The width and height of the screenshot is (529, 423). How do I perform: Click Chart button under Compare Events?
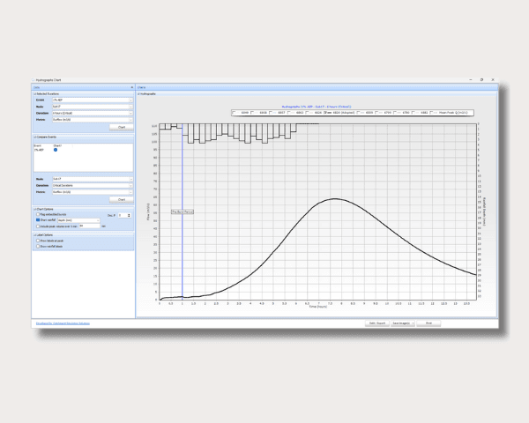(x=122, y=200)
